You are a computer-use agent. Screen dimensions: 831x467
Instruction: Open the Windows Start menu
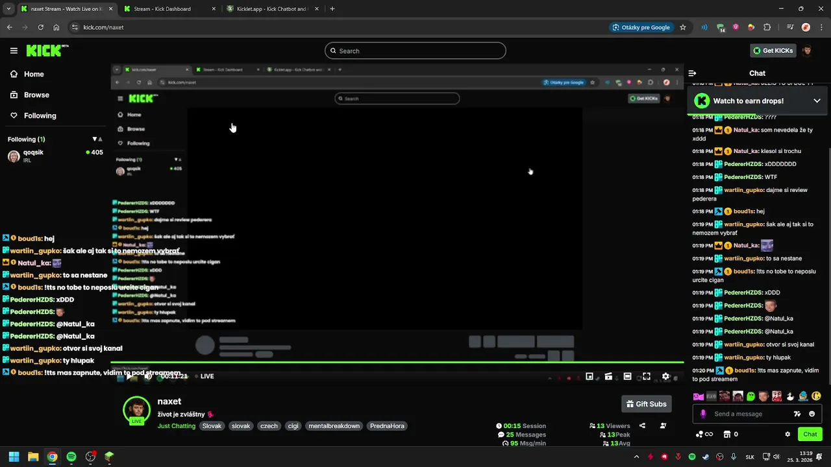coord(14,457)
